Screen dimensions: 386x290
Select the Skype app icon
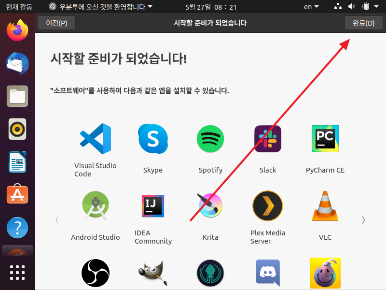(x=153, y=139)
